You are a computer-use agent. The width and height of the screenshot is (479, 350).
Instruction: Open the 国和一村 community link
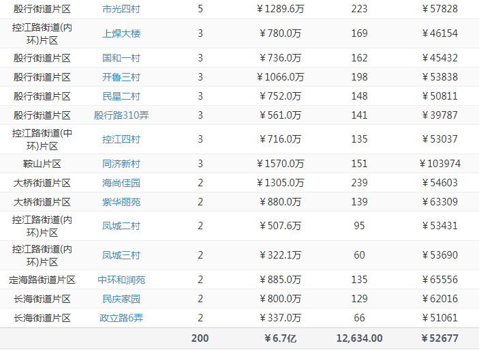pyautogui.click(x=121, y=58)
